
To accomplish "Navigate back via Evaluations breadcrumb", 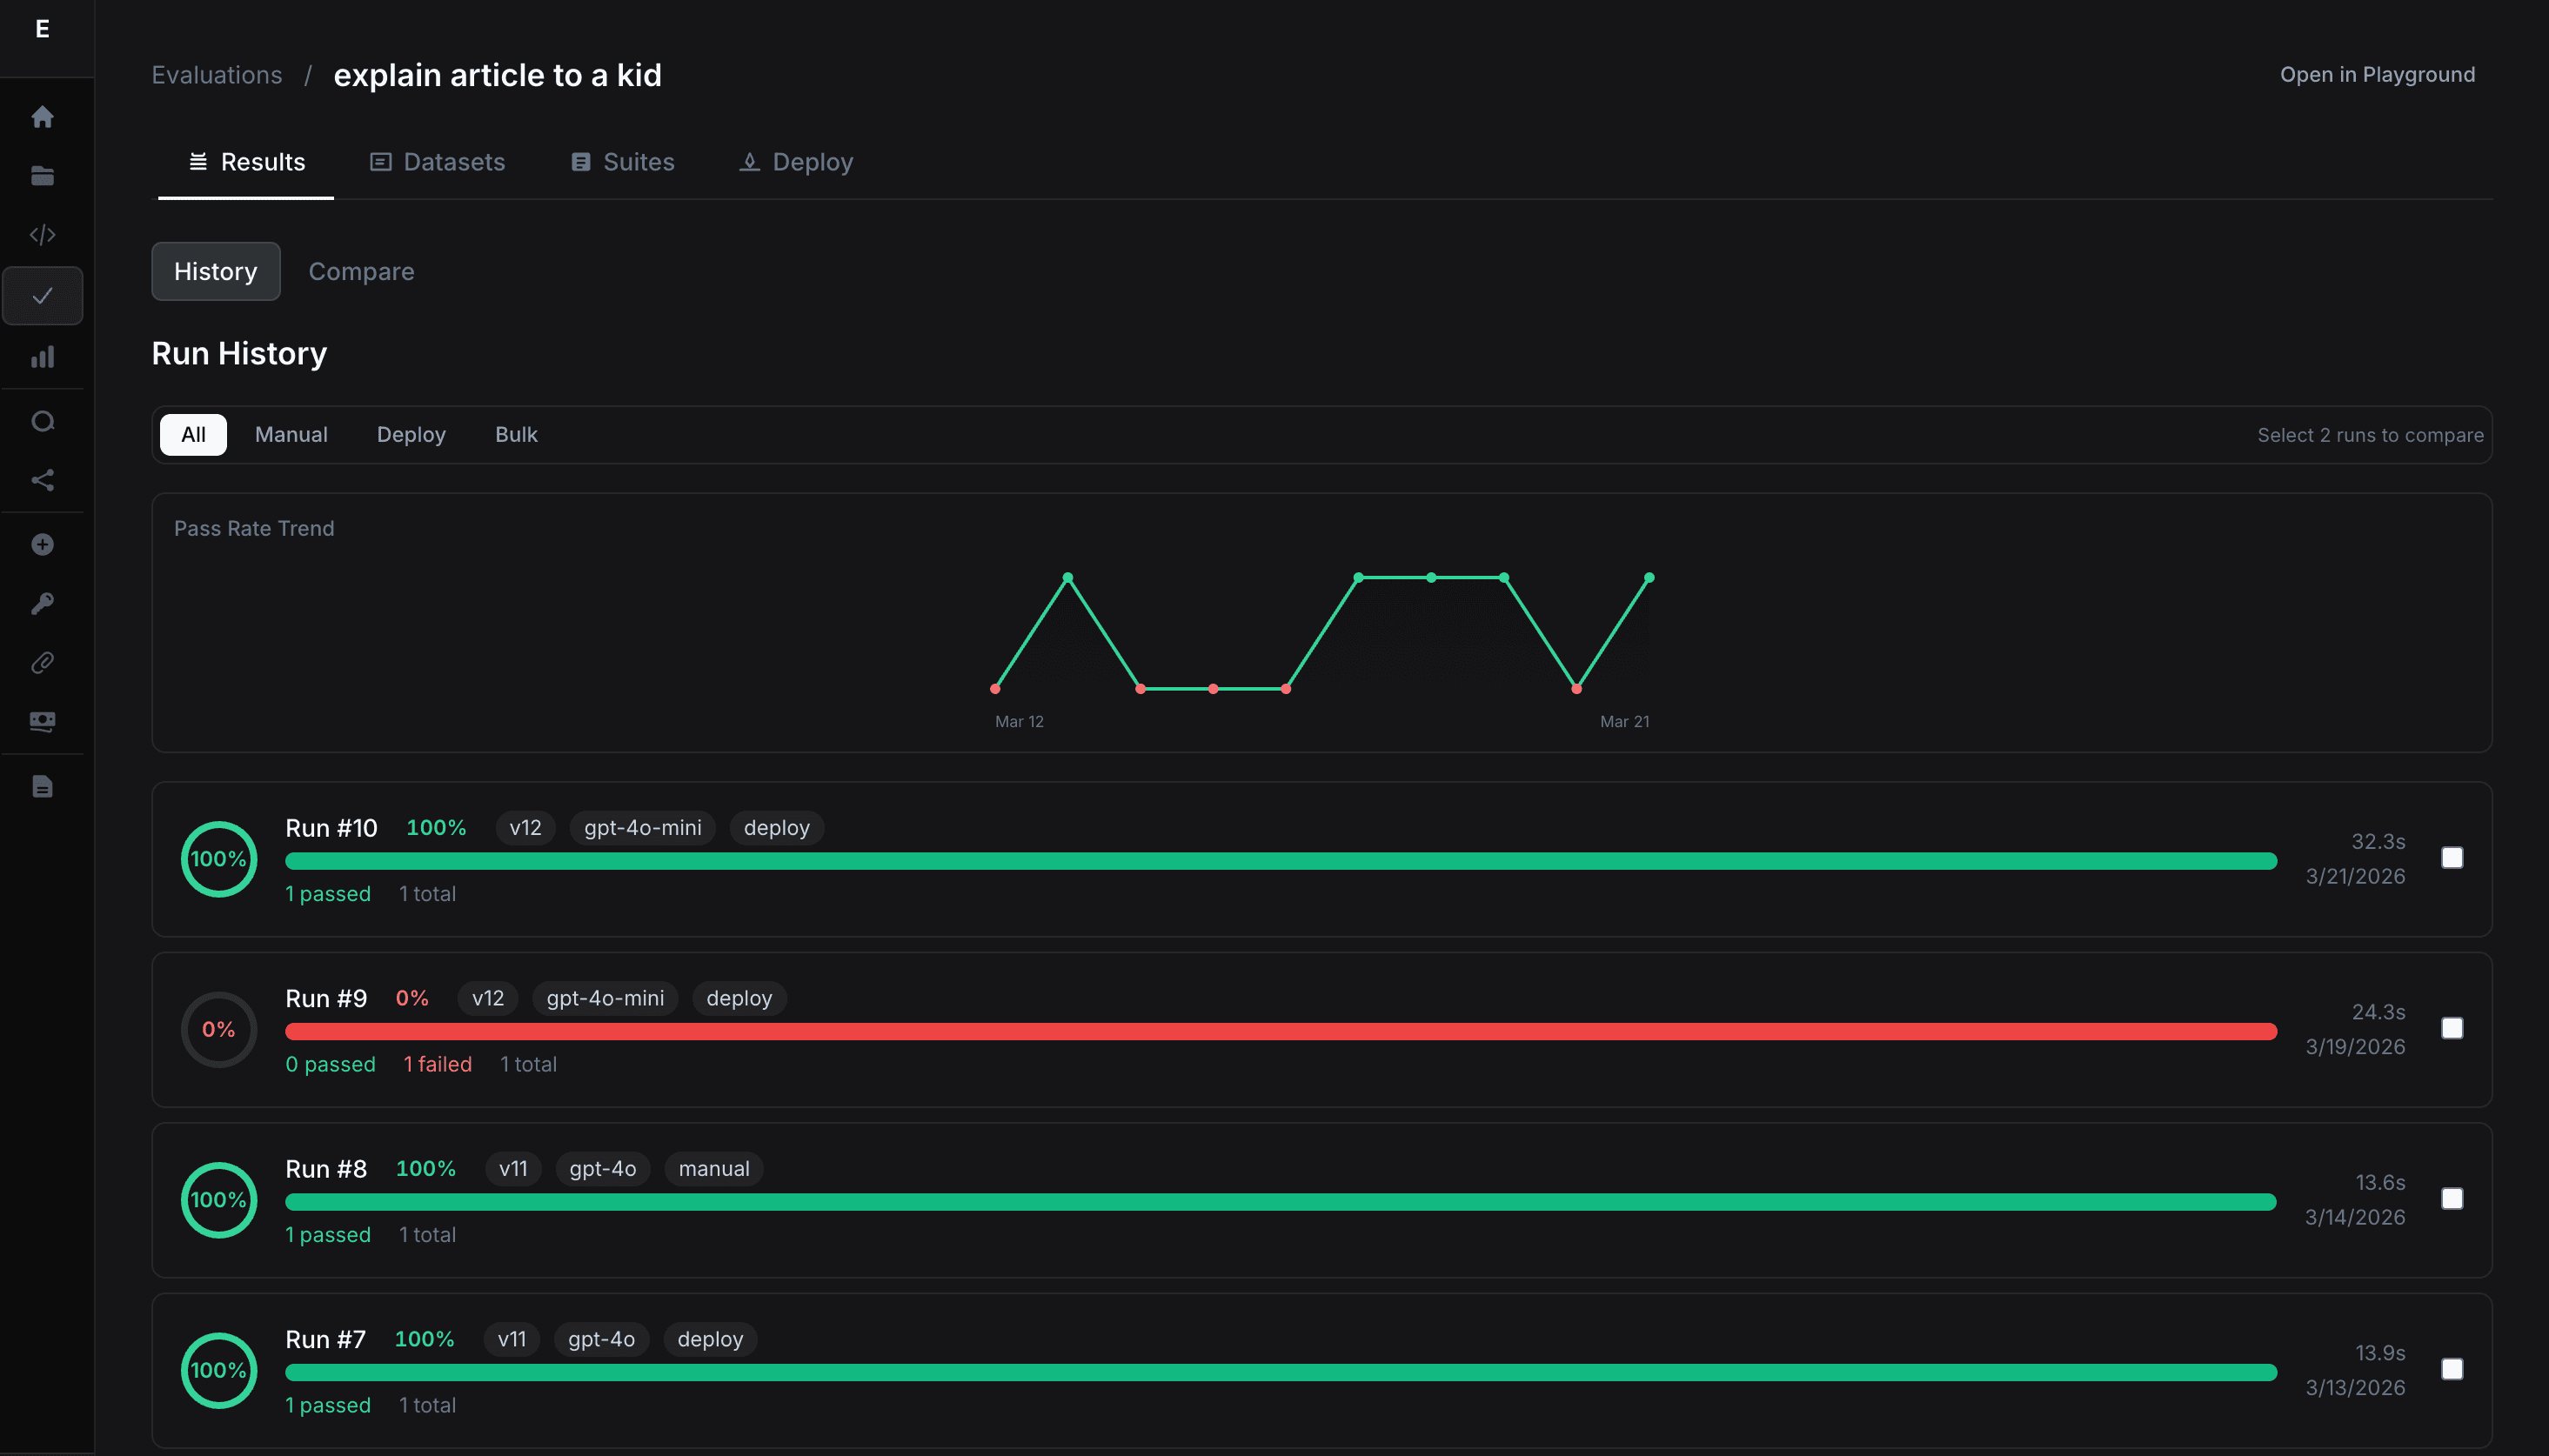I will click(x=217, y=74).
